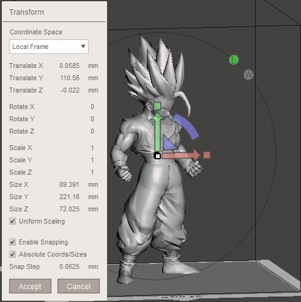Click the Scale Z value field
The width and height of the screenshot is (301, 302).
[x=92, y=172]
